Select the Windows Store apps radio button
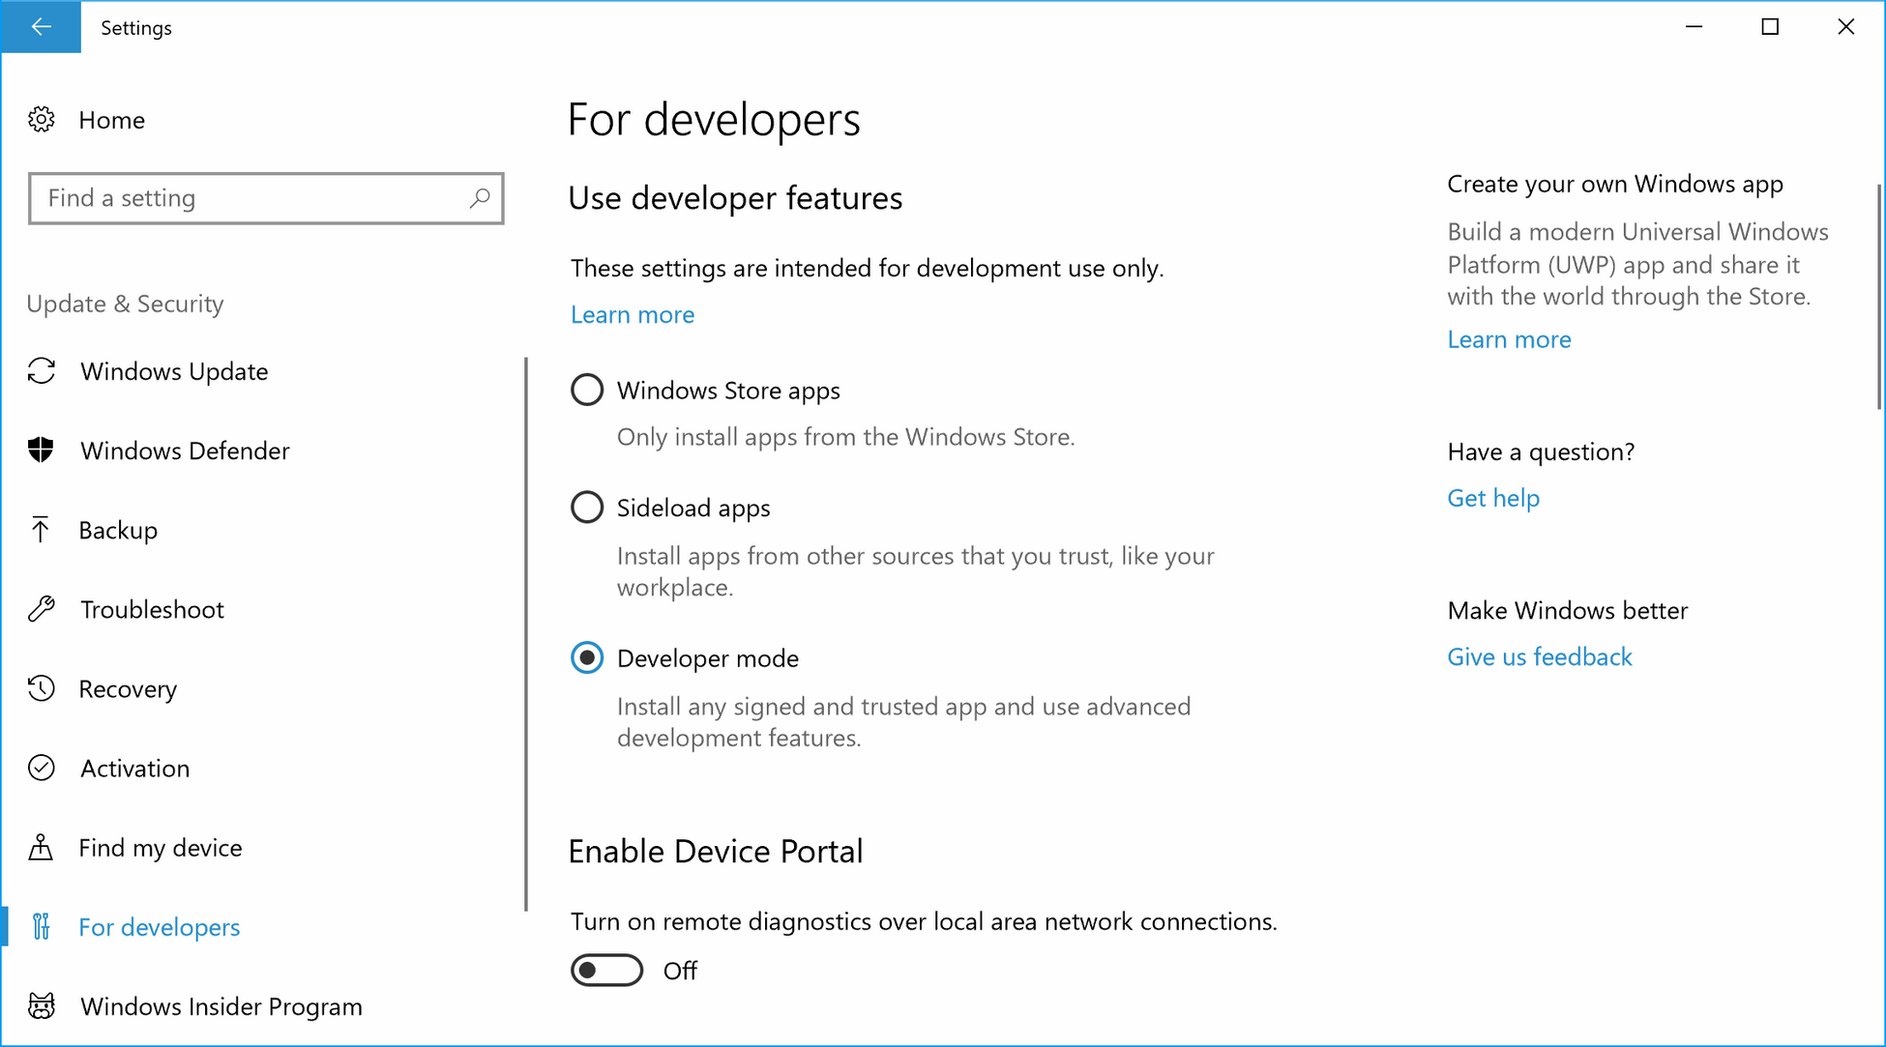The width and height of the screenshot is (1886, 1047). 587,390
